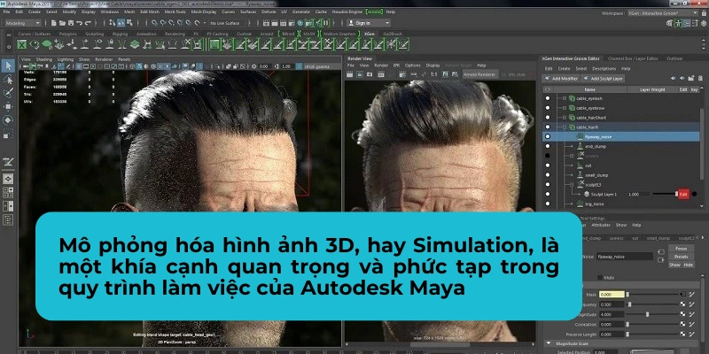The image size is (709, 354).
Task: Toggle visibility of cable_hairR
Action: tap(548, 127)
